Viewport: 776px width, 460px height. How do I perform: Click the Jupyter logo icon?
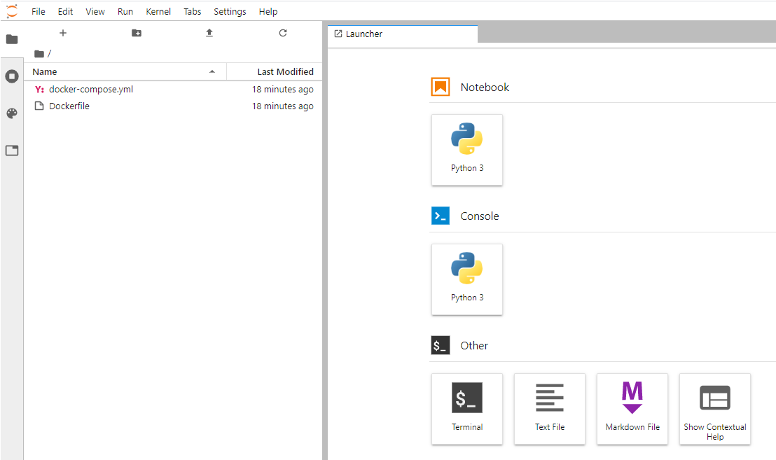[12, 11]
